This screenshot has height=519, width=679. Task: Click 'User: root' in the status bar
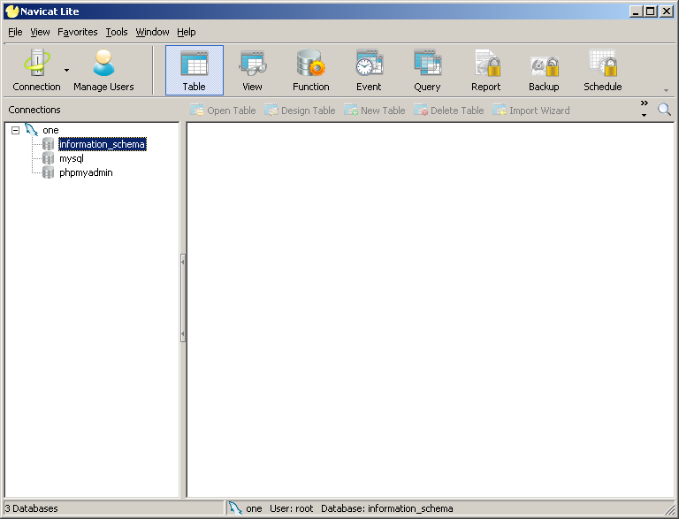coord(292,508)
